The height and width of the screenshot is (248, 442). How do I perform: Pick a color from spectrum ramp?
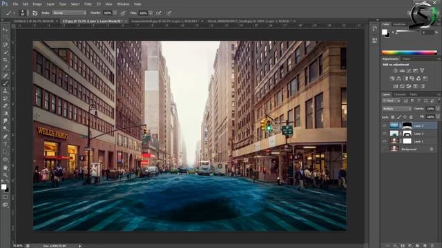409,52
